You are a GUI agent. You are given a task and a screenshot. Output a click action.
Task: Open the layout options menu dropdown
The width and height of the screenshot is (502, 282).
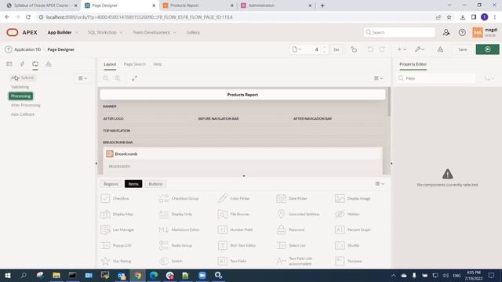(378, 78)
